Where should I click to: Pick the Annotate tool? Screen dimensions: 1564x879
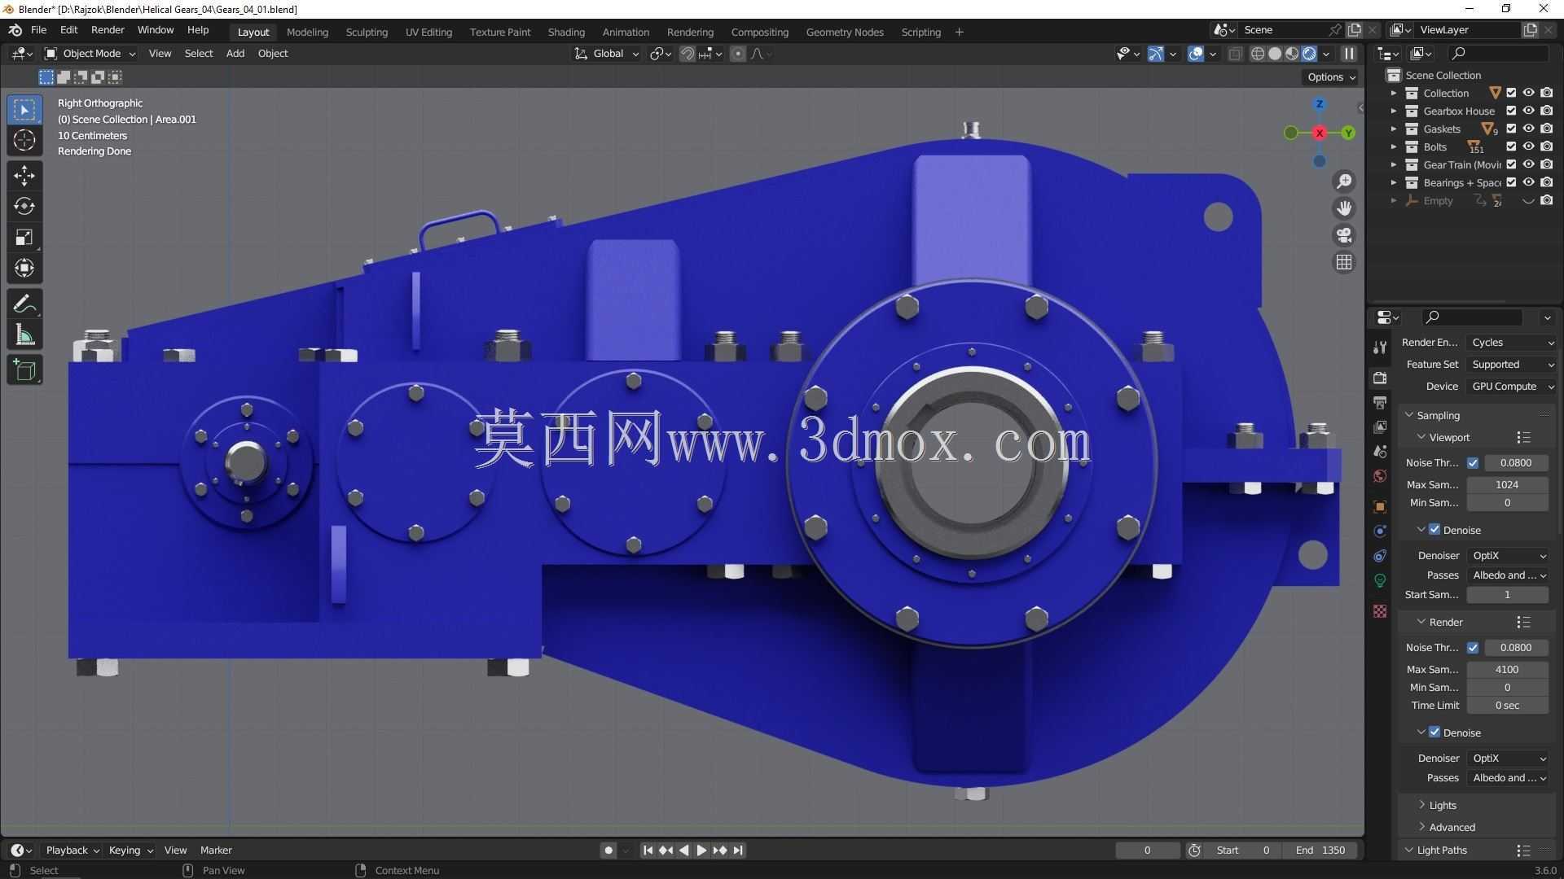tap(24, 304)
